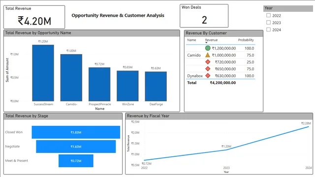
Task: Click the ₹0.63M label above DealForge bar
Action: coord(156,68)
